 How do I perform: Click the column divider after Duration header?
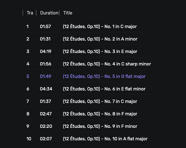59,13
